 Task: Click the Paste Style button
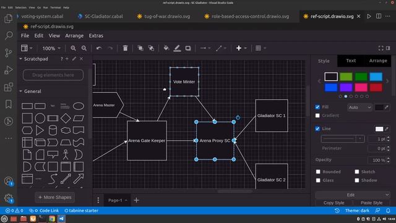click(x=371, y=203)
